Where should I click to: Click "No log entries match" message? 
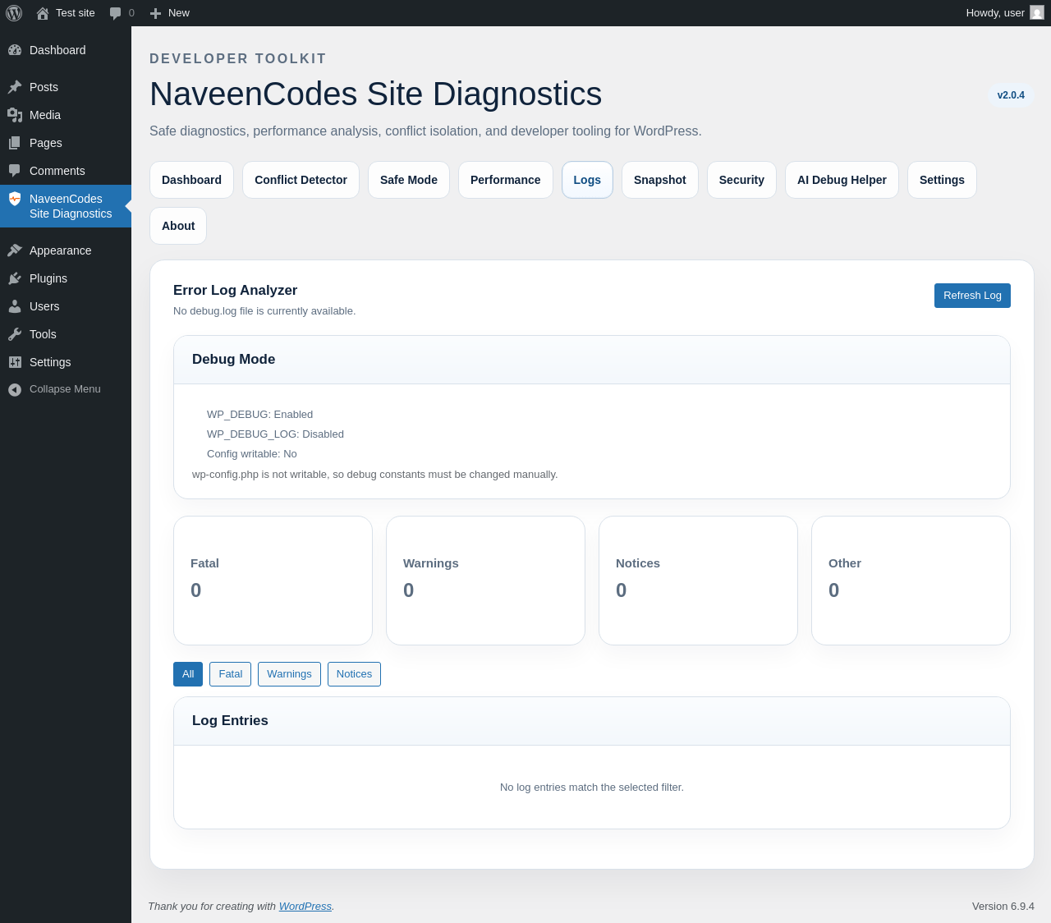click(x=592, y=788)
